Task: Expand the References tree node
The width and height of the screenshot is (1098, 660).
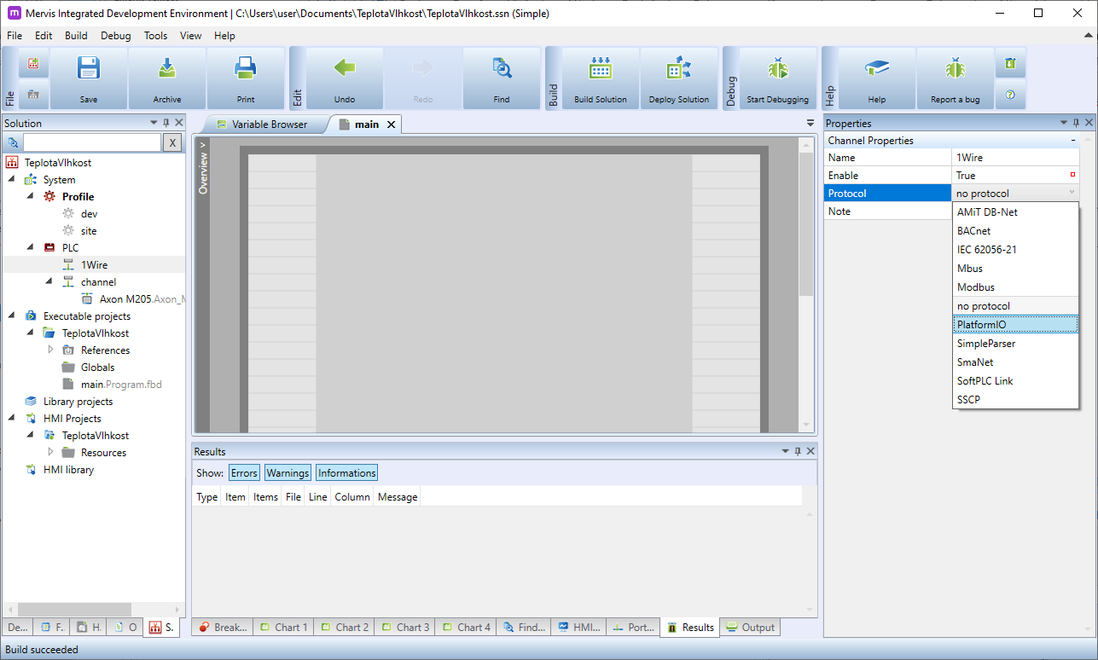Action: 50,350
